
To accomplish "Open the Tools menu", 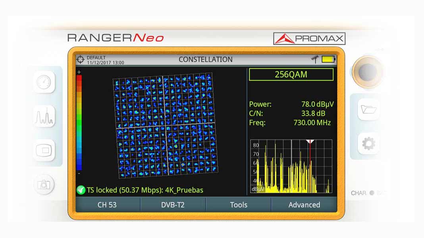I will coord(238,205).
